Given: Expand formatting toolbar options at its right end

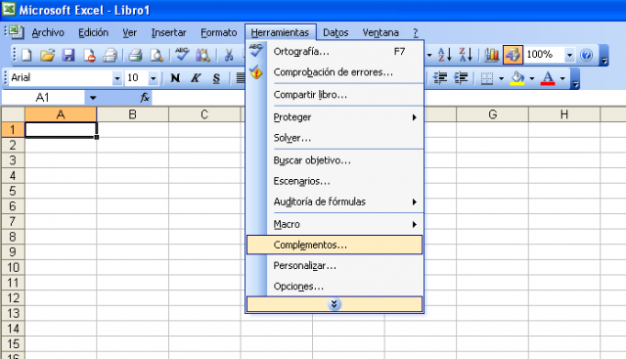Looking at the screenshot, I should (x=575, y=79).
